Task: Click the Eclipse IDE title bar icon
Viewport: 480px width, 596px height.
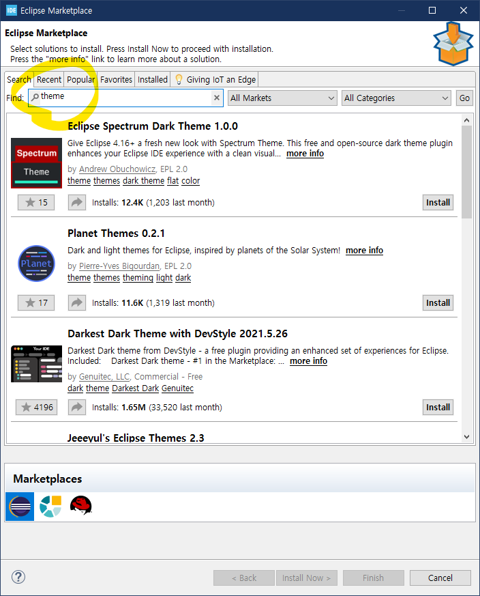Action: 12,10
